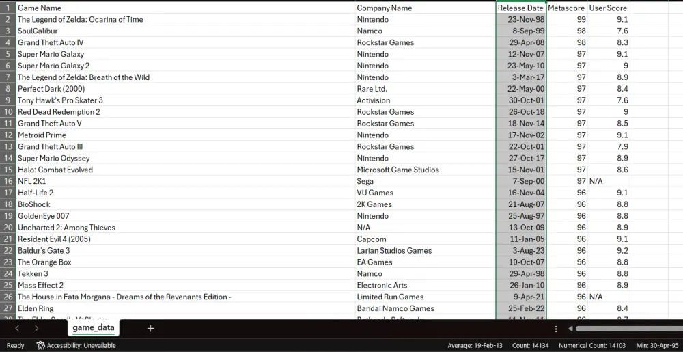683x352 pixels.
Task: Check the Accessibility status icon
Action: [x=40, y=345]
